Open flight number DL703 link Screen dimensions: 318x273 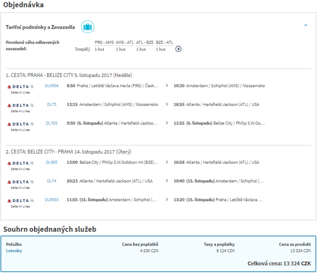[52, 123]
